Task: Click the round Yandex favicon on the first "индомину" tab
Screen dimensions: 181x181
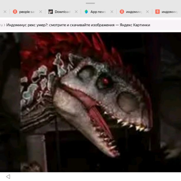Action: point(122,12)
